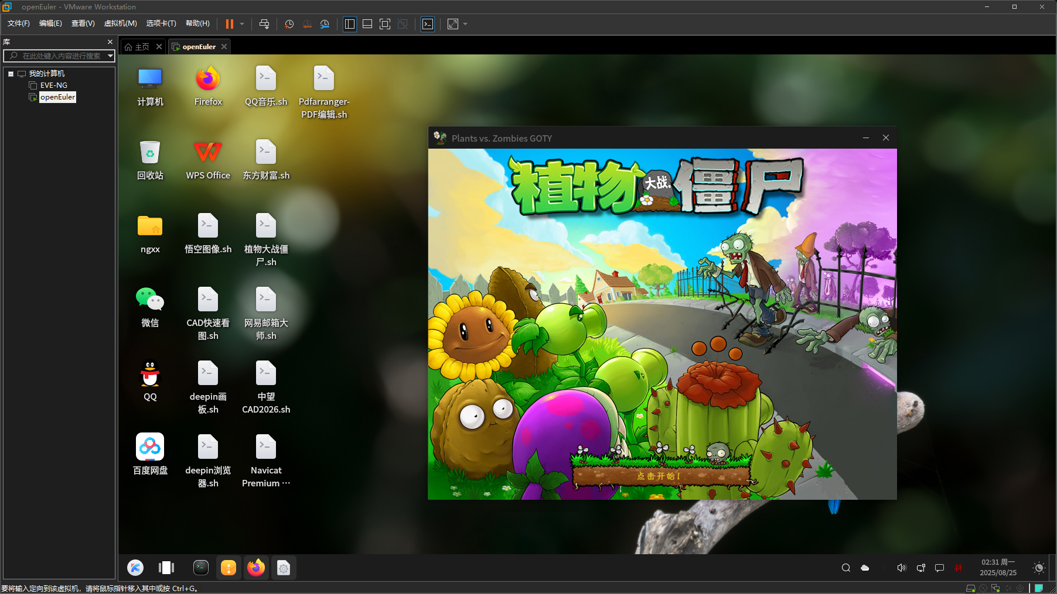Screen dimensions: 1057x594
Task: Toggle the brightness night mode tray icon
Action: point(1039,568)
